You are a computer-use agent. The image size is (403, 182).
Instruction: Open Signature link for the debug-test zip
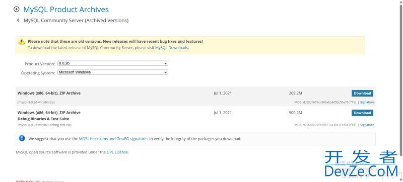click(x=367, y=125)
